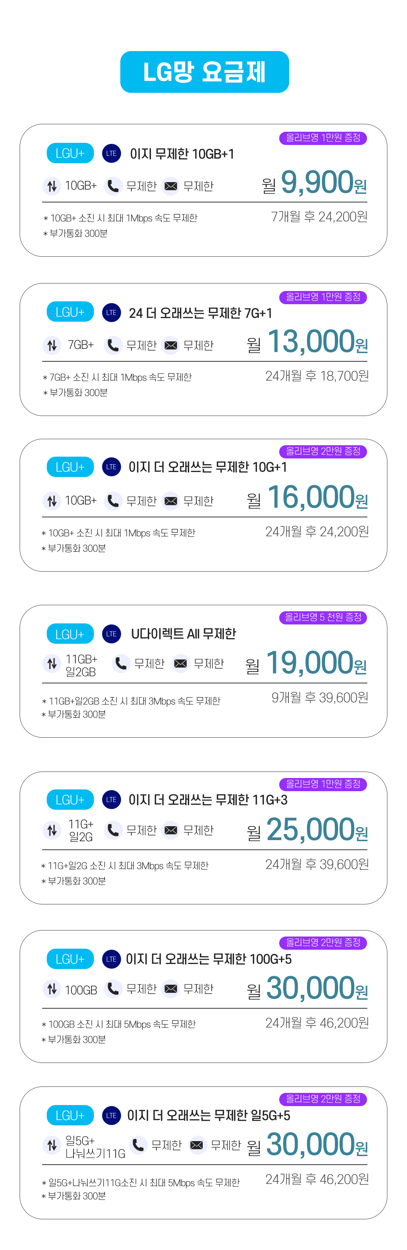The image size is (407, 1250).
Task: Open plan title 이지 더 오래쓰는 무제한 일5G+5
Action: [x=208, y=1116]
